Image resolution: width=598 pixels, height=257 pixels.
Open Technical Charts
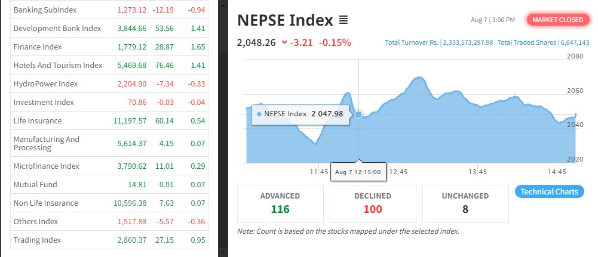pyautogui.click(x=549, y=191)
